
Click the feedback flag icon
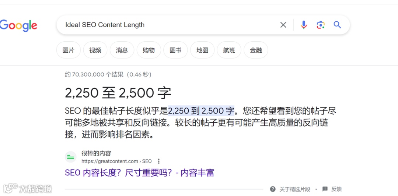pos(325,189)
